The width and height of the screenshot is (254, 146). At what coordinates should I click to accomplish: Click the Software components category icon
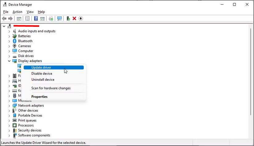pos(15,135)
